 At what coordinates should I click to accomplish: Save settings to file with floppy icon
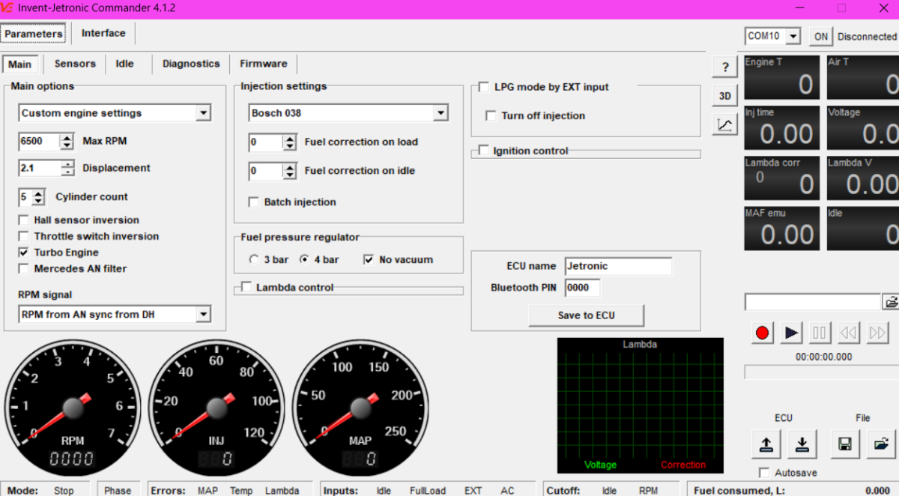coord(845,444)
